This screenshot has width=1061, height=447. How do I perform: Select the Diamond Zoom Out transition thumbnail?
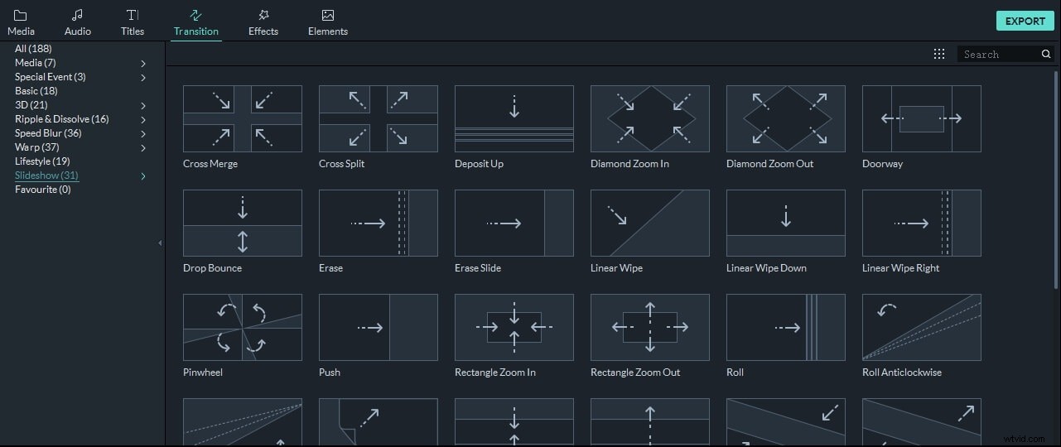click(x=786, y=118)
